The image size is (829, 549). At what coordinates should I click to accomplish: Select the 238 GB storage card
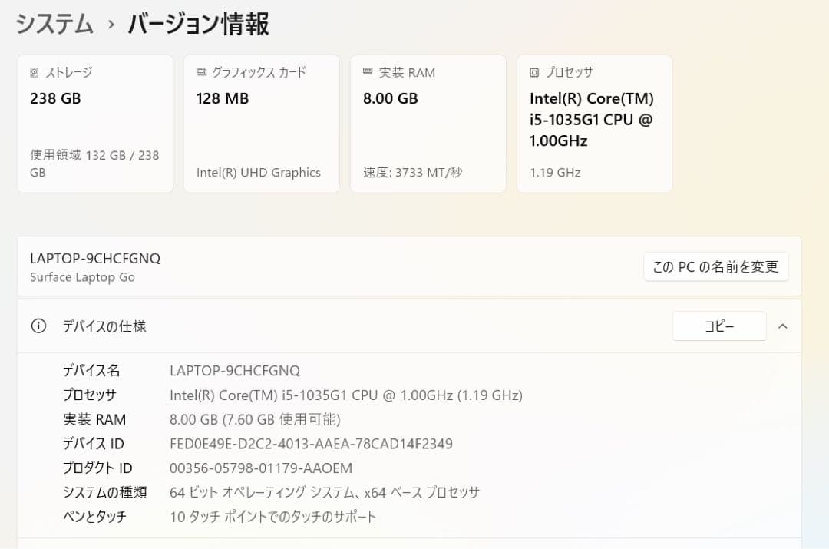94,123
